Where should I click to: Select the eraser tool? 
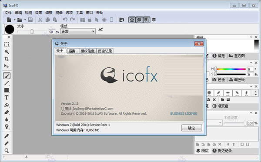point(7,112)
